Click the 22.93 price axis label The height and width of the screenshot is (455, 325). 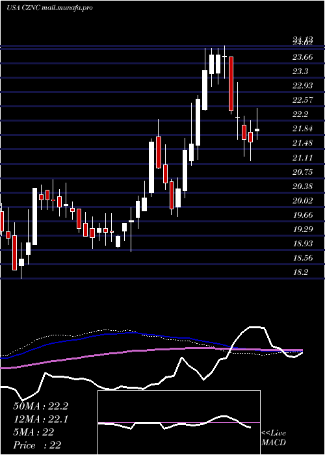coord(303,86)
